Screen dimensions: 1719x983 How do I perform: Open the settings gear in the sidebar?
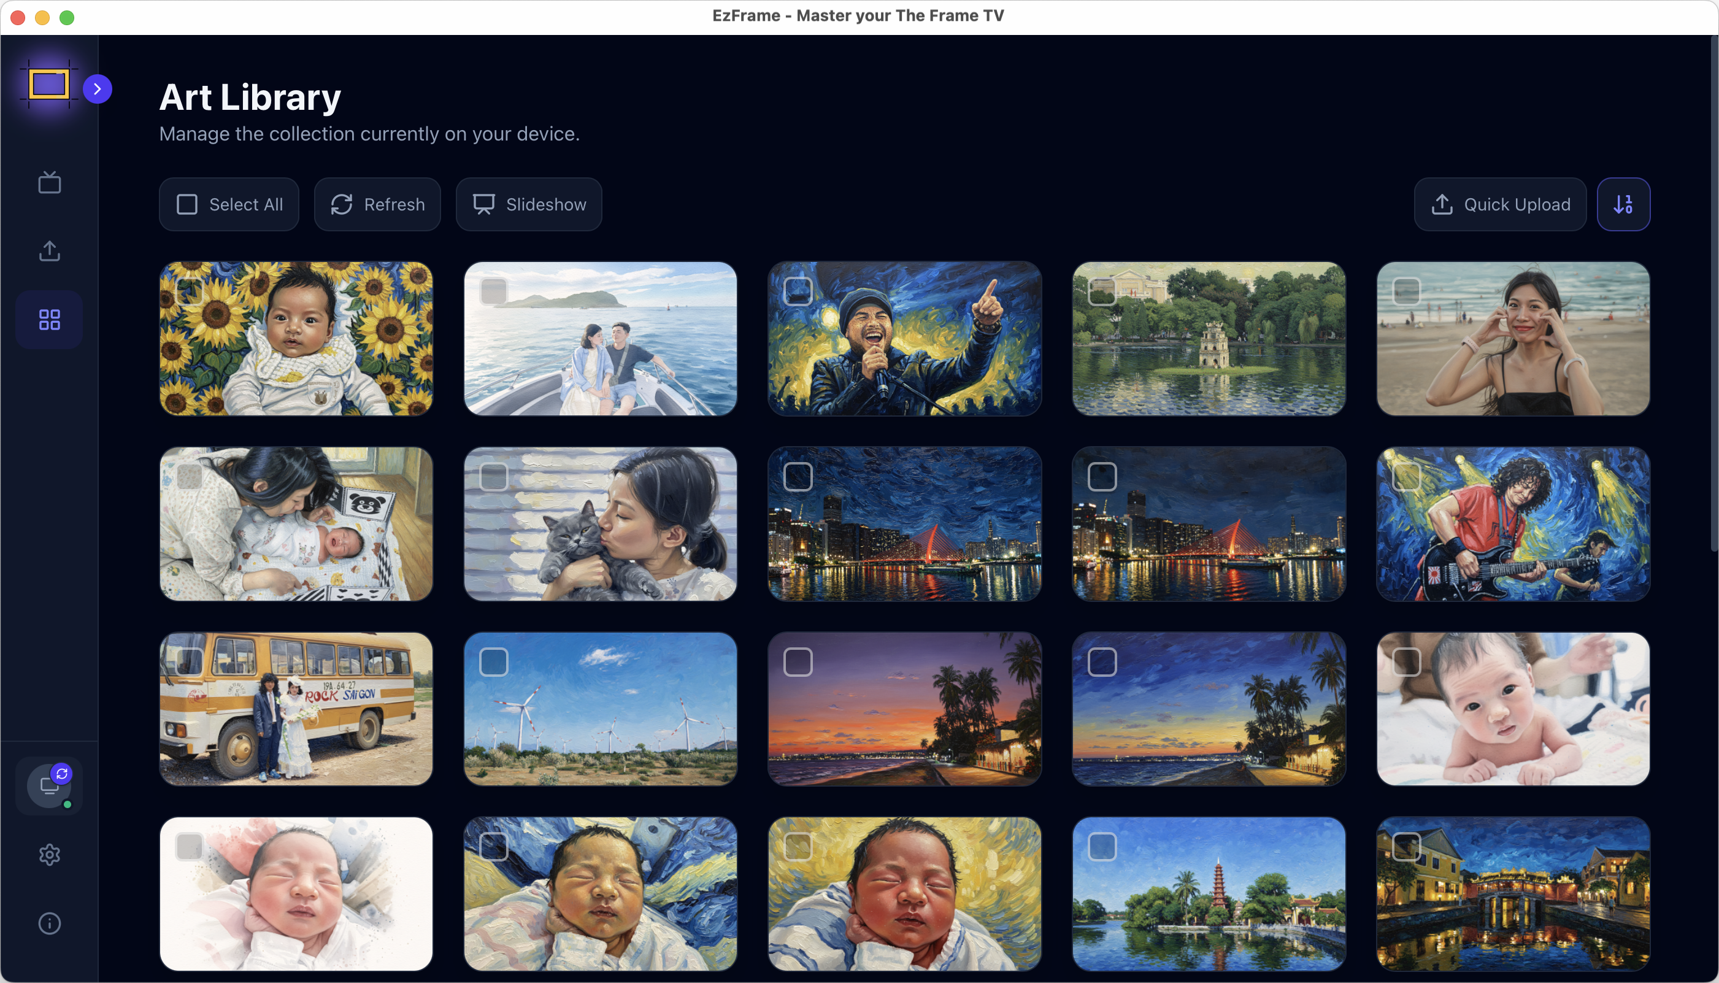pyautogui.click(x=49, y=854)
